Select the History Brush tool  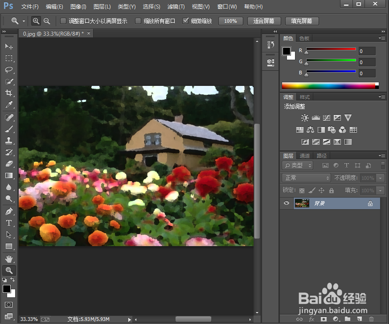click(x=9, y=152)
